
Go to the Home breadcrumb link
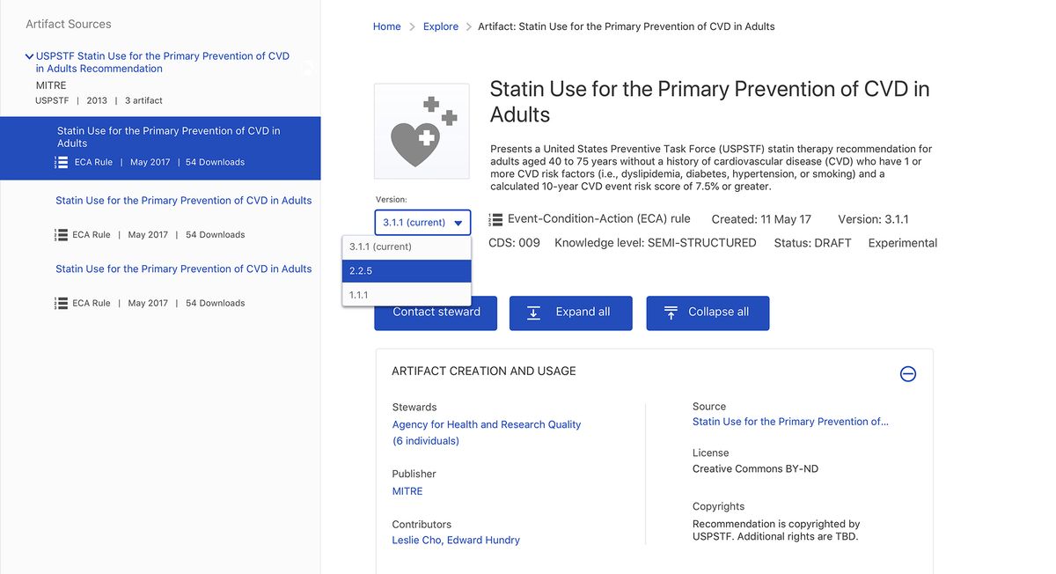coord(386,26)
